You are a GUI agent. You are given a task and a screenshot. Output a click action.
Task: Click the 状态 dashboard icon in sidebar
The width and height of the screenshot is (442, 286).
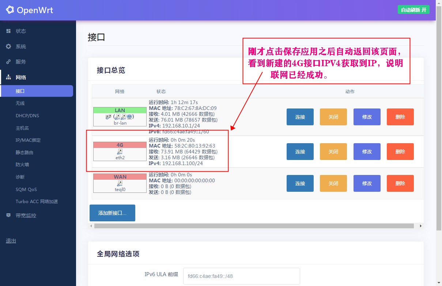pyautogui.click(x=8, y=31)
